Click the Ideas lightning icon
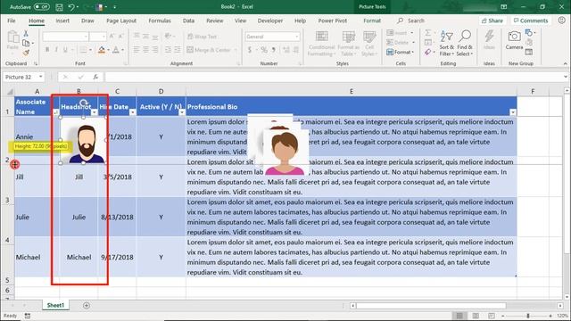This screenshot has height=321, width=571. [489, 40]
